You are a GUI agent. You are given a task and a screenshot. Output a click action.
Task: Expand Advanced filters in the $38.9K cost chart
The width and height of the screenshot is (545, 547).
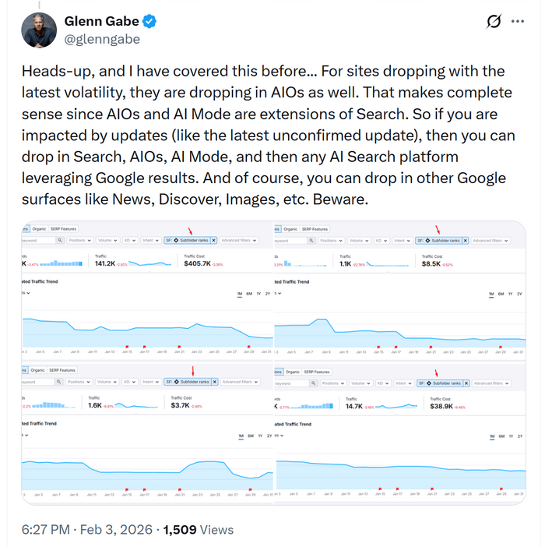(x=492, y=383)
